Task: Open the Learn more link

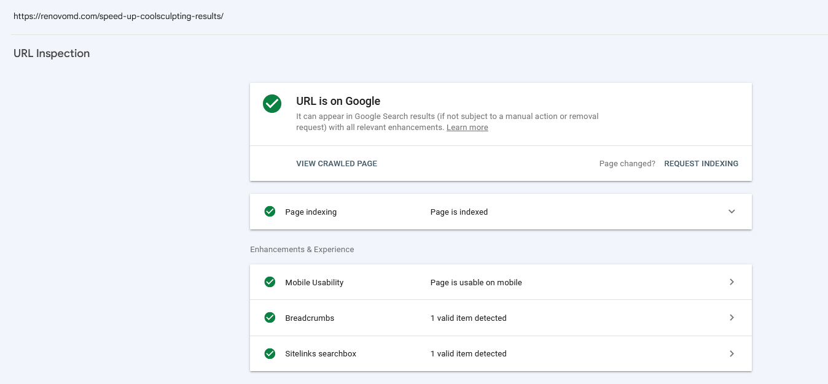Action: [x=467, y=128]
